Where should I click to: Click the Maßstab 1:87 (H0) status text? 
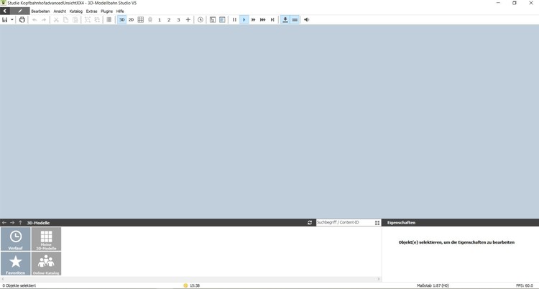433,285
